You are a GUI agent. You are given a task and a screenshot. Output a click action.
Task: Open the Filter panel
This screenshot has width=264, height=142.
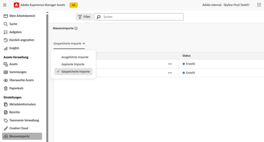pyautogui.click(x=84, y=17)
